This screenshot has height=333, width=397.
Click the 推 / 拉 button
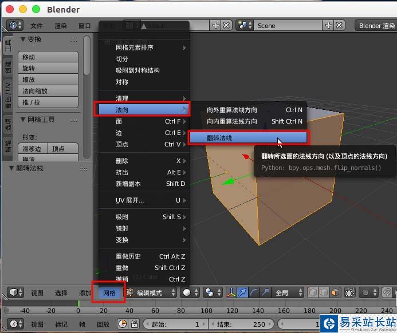(48, 102)
